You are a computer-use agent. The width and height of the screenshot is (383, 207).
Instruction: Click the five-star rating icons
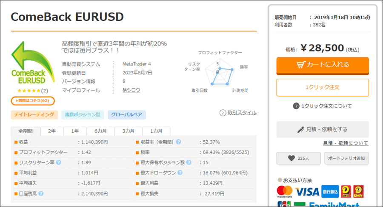point(29,91)
